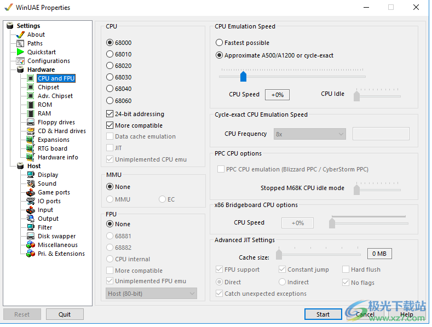Click the green Quickstart arrow icon
The width and height of the screenshot is (432, 327).
click(20, 52)
